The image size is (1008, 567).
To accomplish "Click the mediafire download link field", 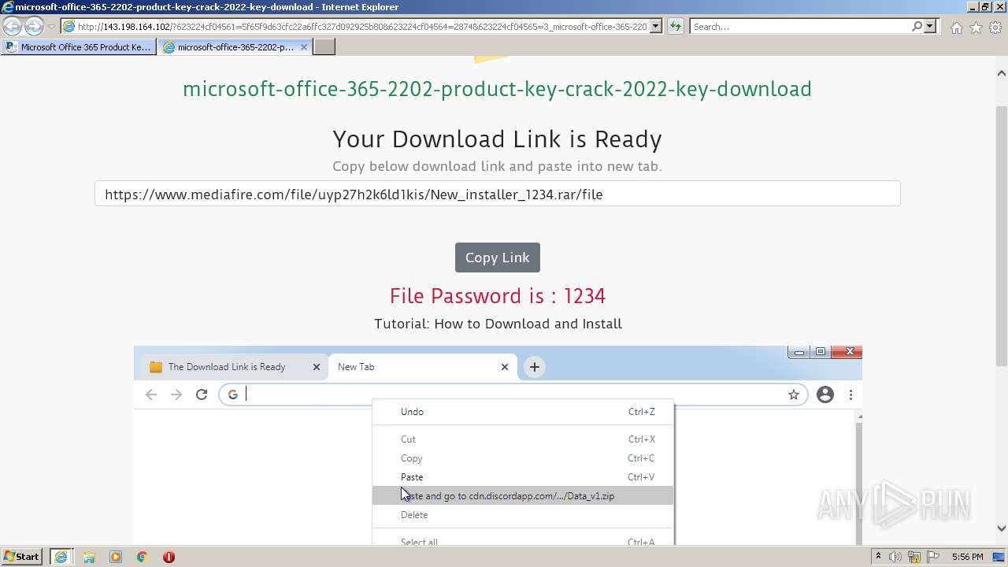I will coord(497,194).
